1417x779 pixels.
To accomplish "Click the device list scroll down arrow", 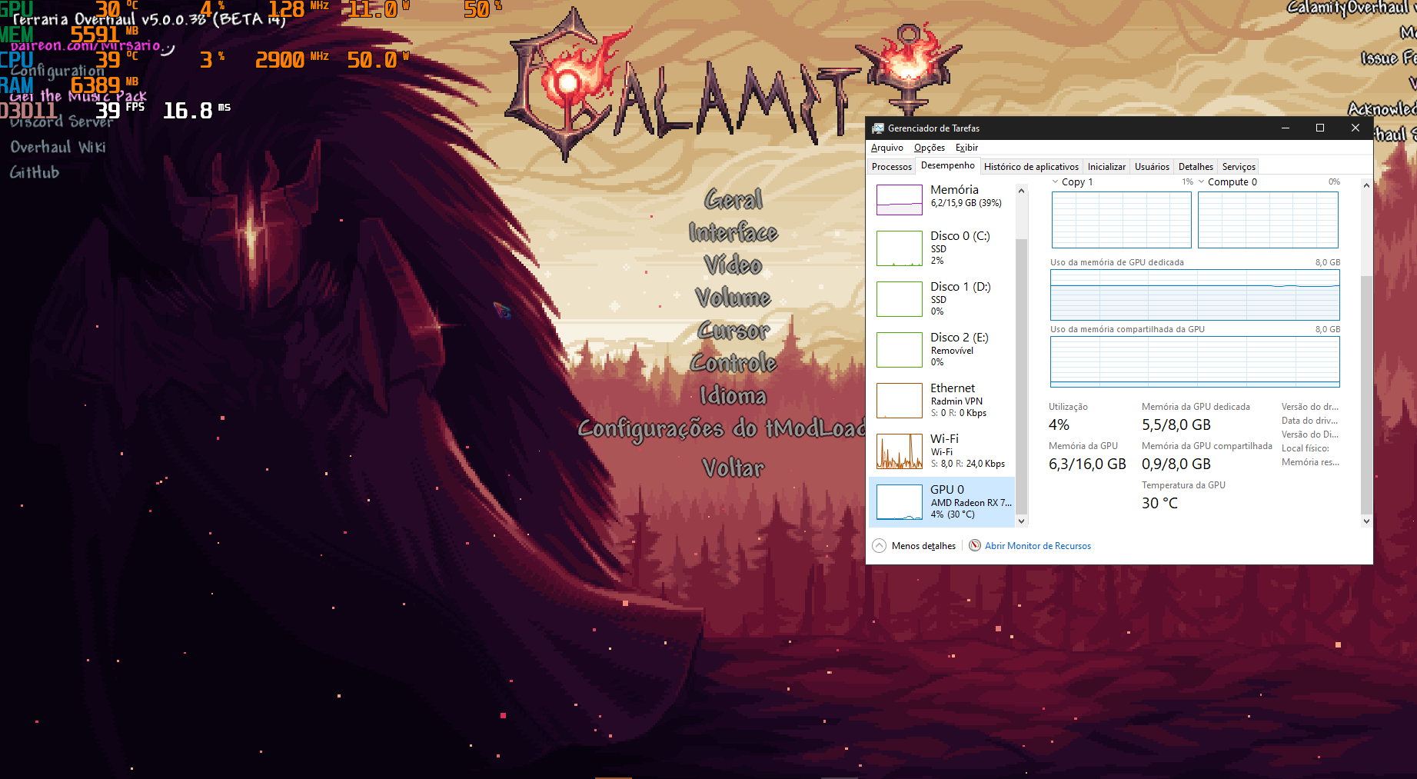I will (1022, 521).
